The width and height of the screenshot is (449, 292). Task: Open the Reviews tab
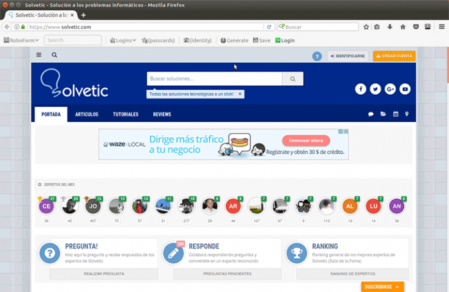coord(162,115)
